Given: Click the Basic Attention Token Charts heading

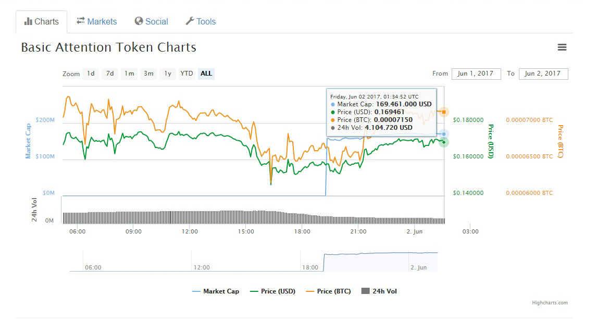Looking at the screenshot, I should [x=109, y=47].
